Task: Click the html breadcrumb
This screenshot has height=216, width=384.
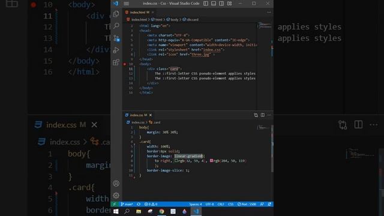Action: tap(157, 20)
